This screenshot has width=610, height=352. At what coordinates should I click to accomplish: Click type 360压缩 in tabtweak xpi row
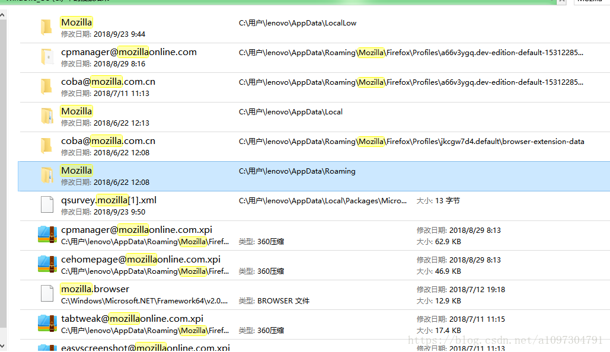coord(270,330)
